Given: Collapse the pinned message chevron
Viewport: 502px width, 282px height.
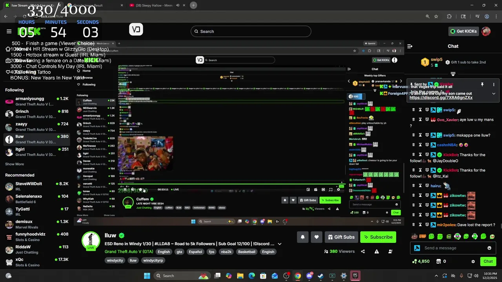Looking at the screenshot, I should tap(494, 94).
